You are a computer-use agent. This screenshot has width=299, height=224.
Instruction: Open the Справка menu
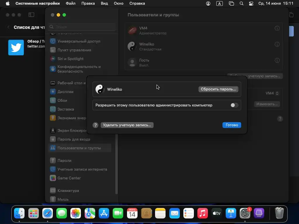pyautogui.click(x=137, y=3)
